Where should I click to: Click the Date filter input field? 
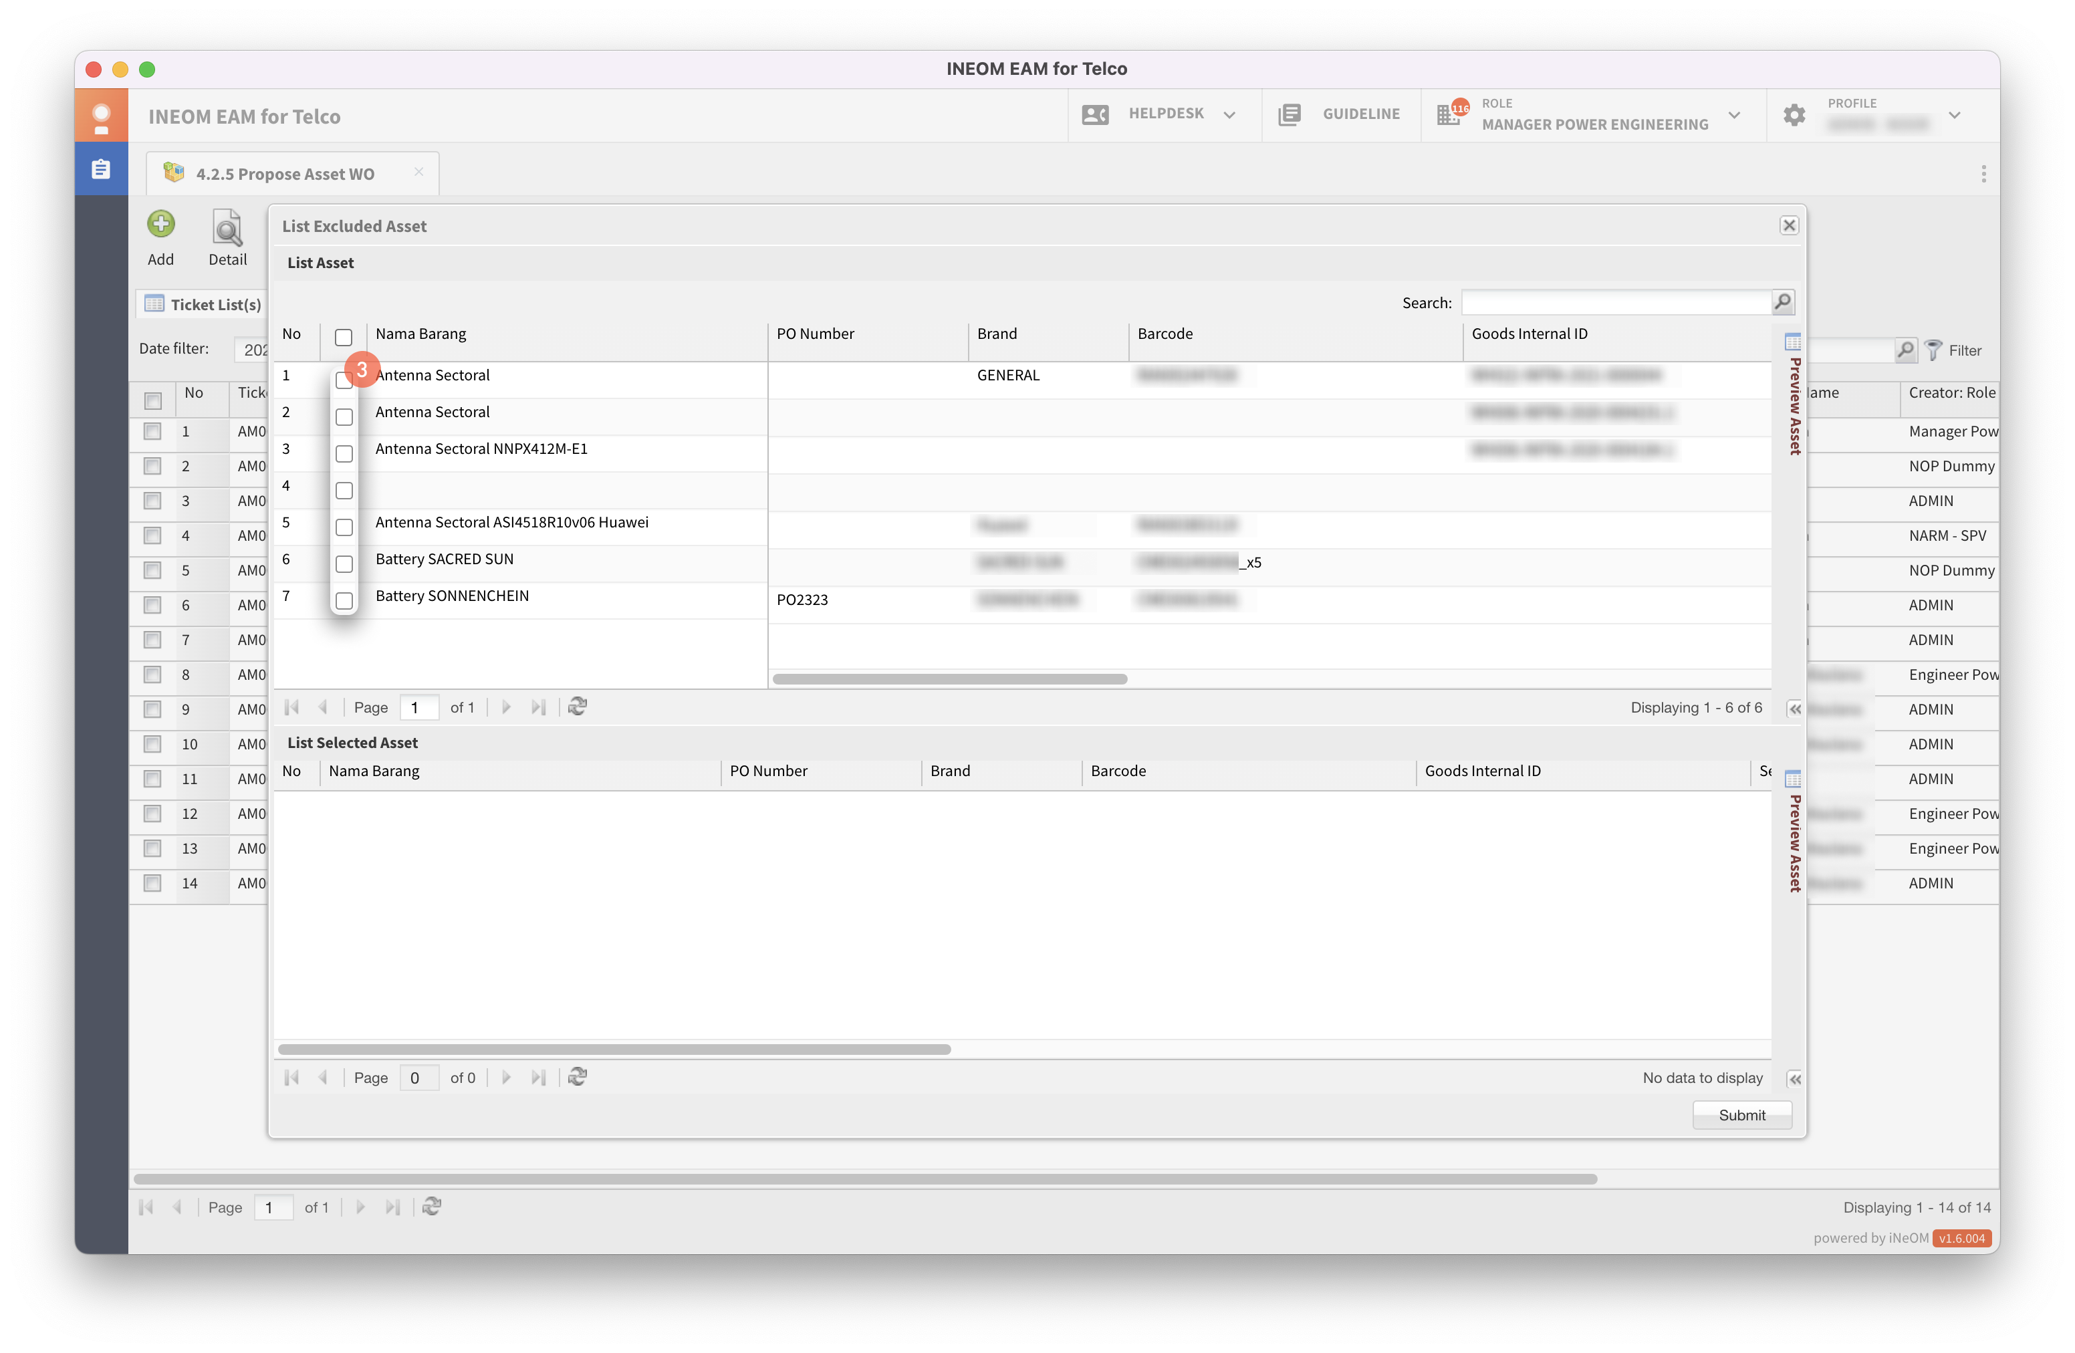pyautogui.click(x=251, y=350)
